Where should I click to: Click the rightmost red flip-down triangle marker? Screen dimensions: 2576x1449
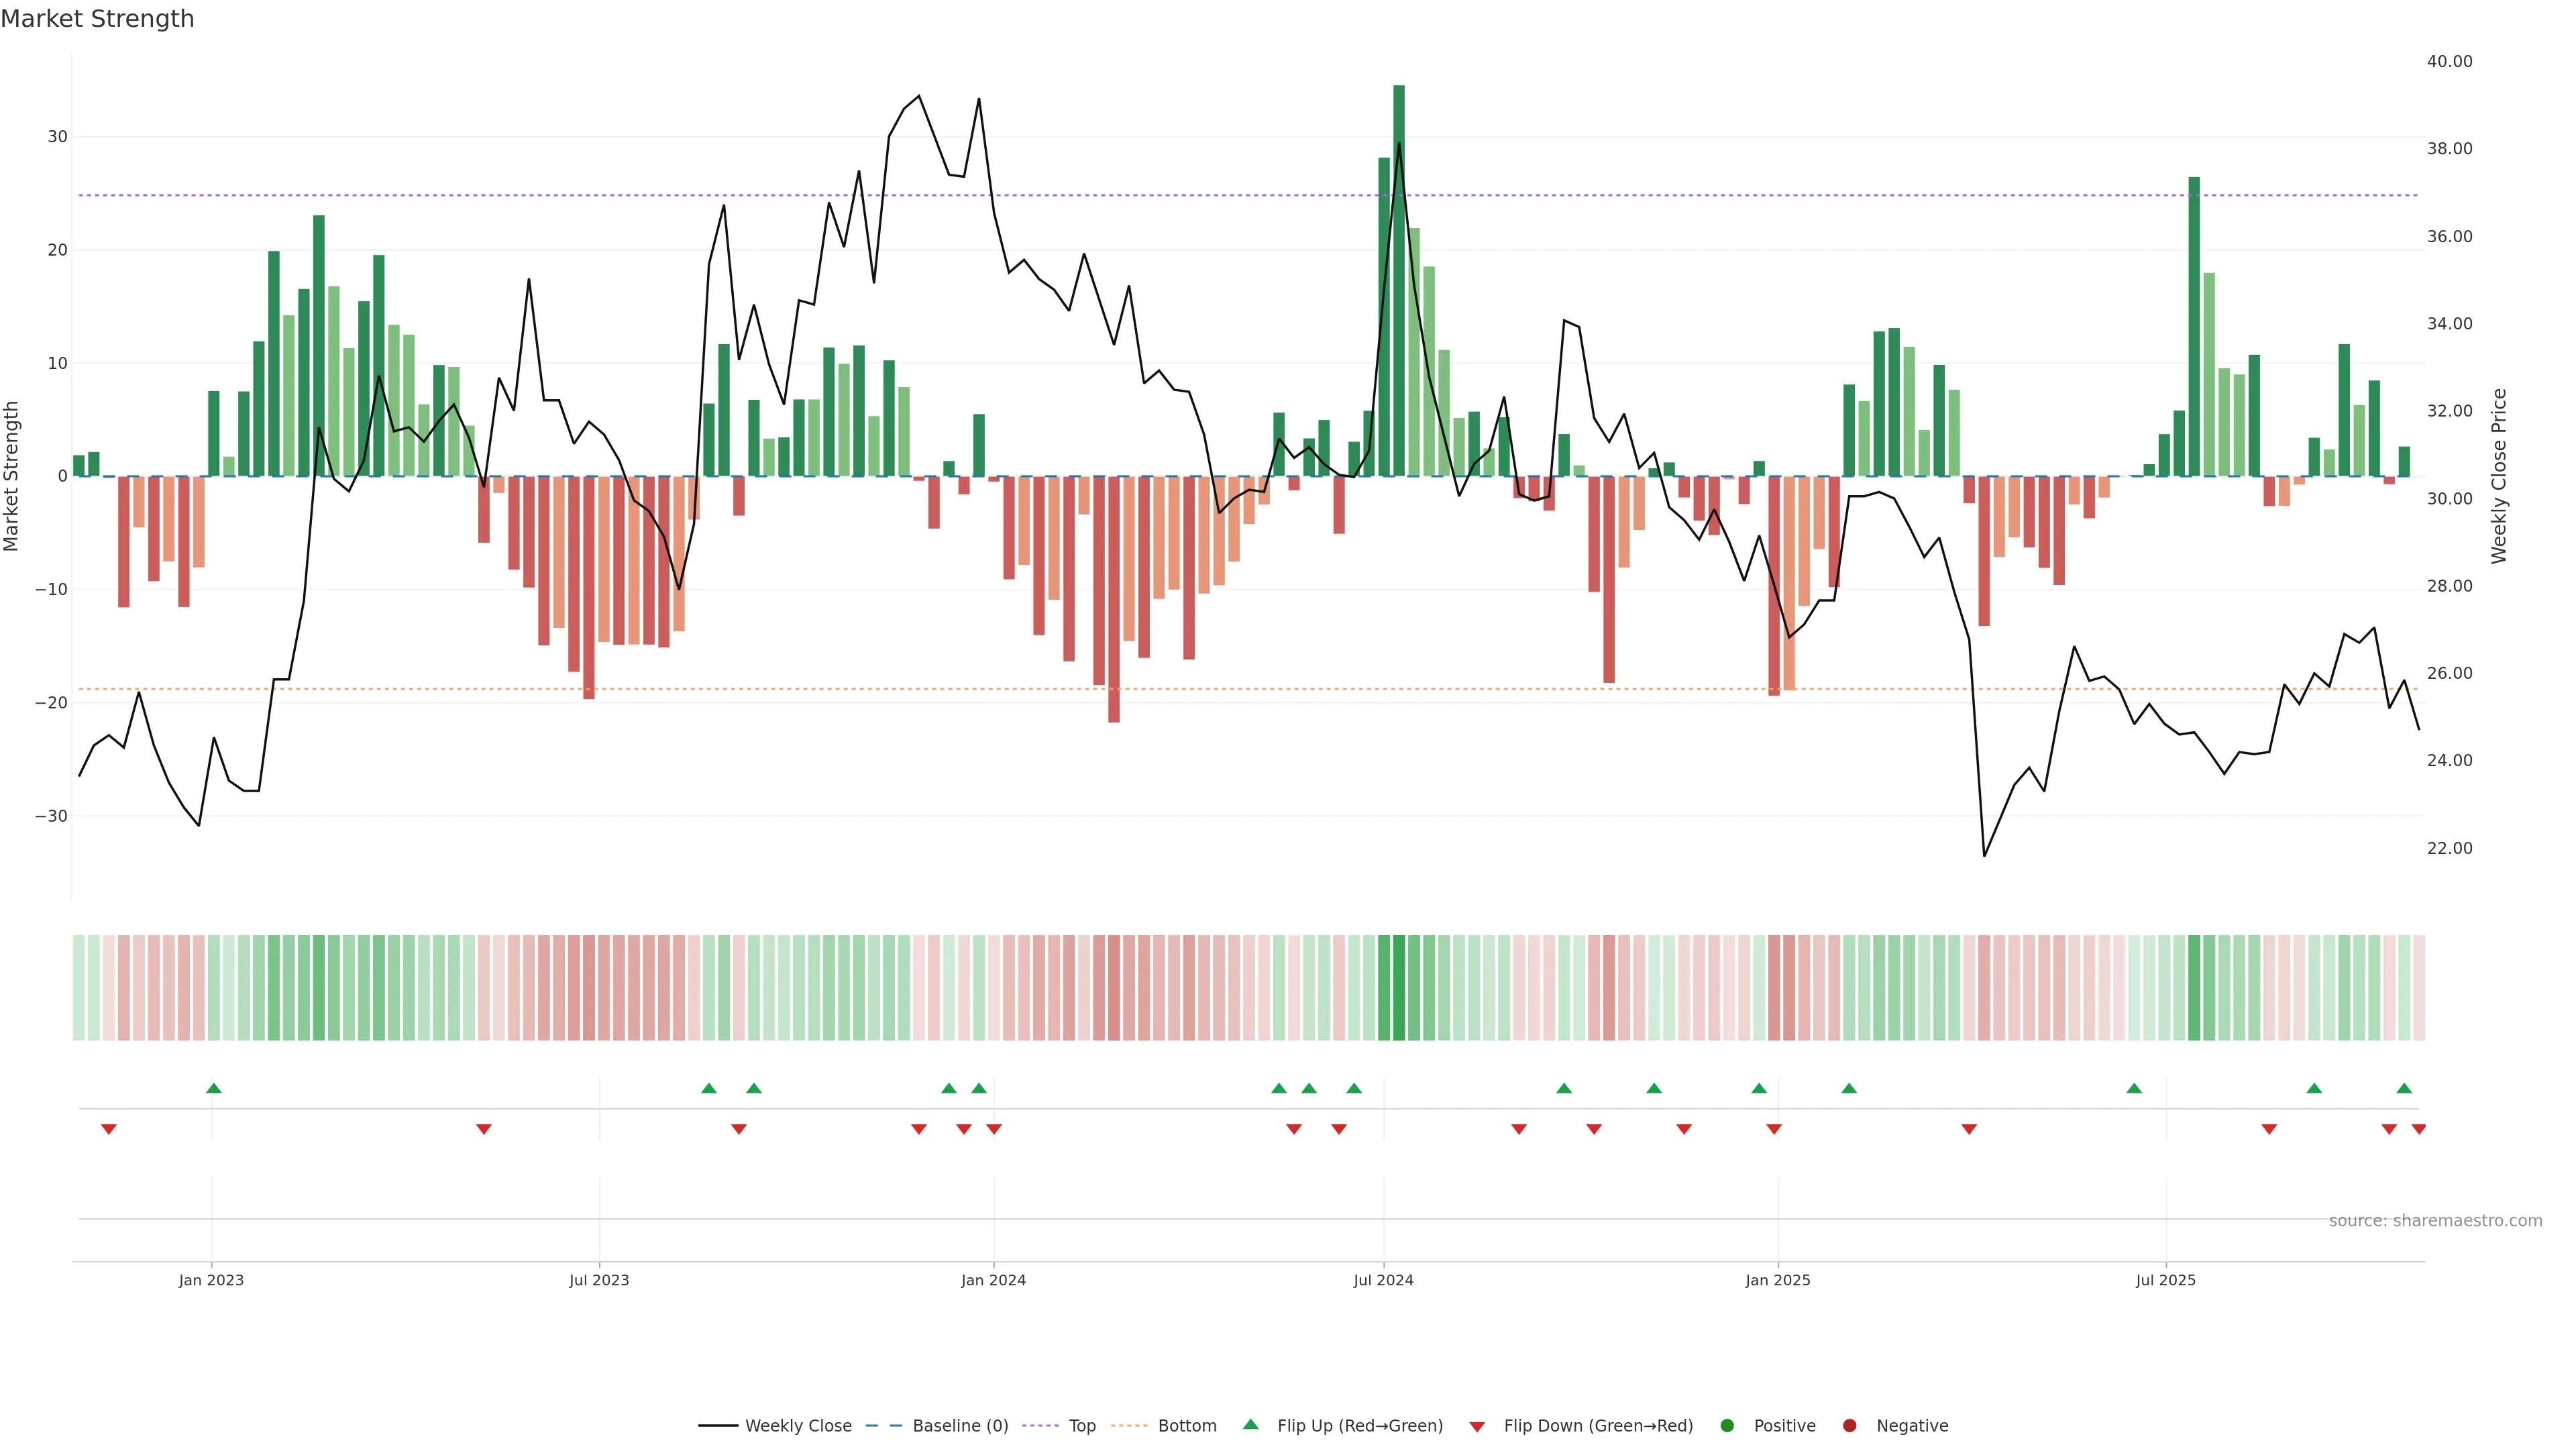(x=2419, y=1129)
